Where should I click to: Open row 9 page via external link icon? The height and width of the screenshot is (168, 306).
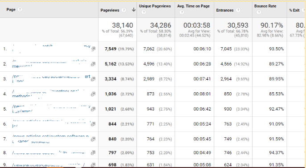point(93,165)
